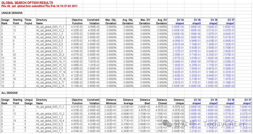Select DV 36 value 1.635E-01 in All Designs
Viewport: 253px width, 134px height.
point(229,110)
